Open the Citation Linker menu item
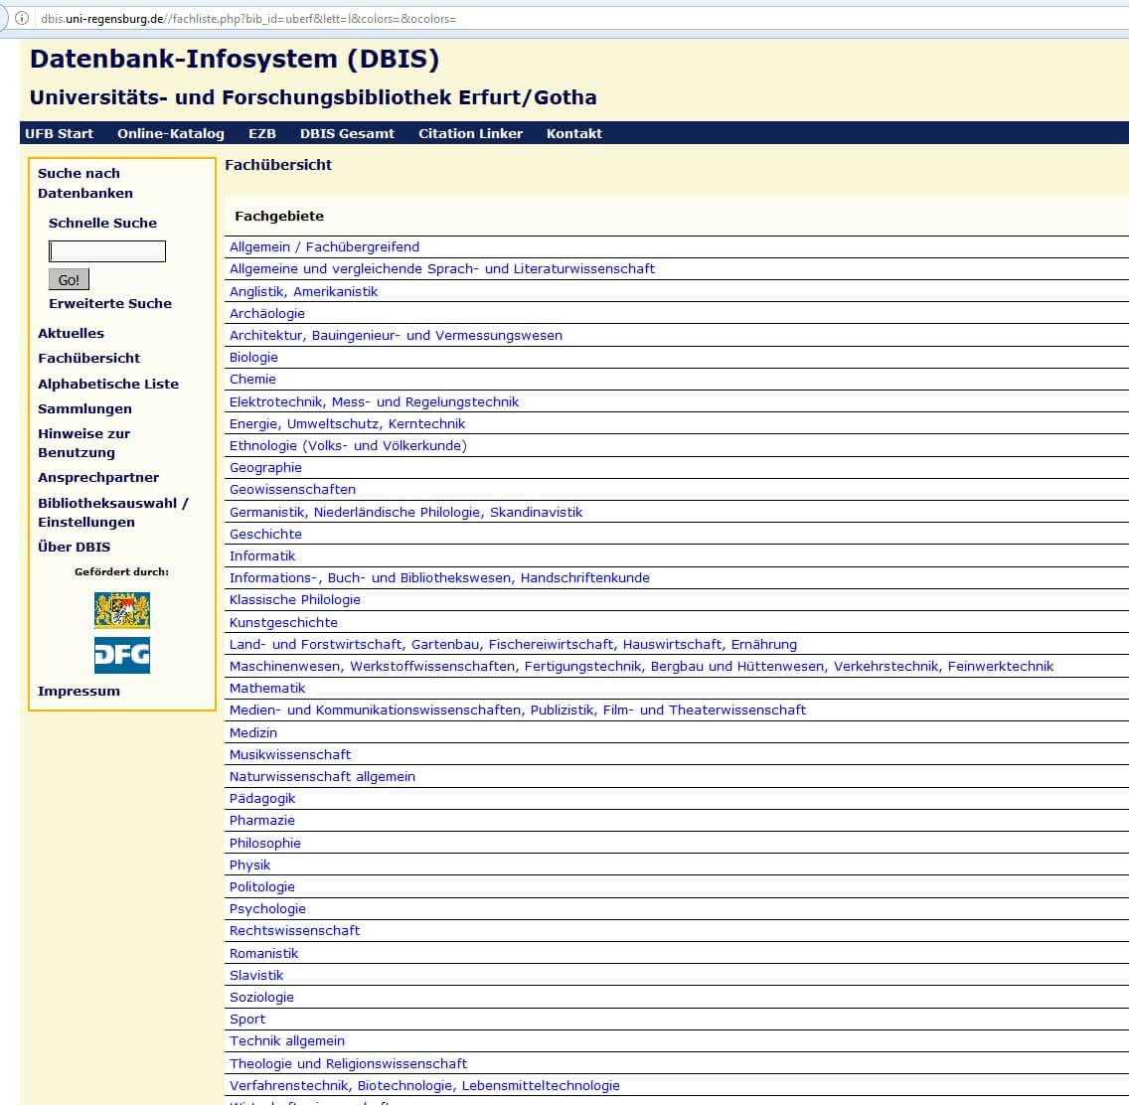 (470, 133)
